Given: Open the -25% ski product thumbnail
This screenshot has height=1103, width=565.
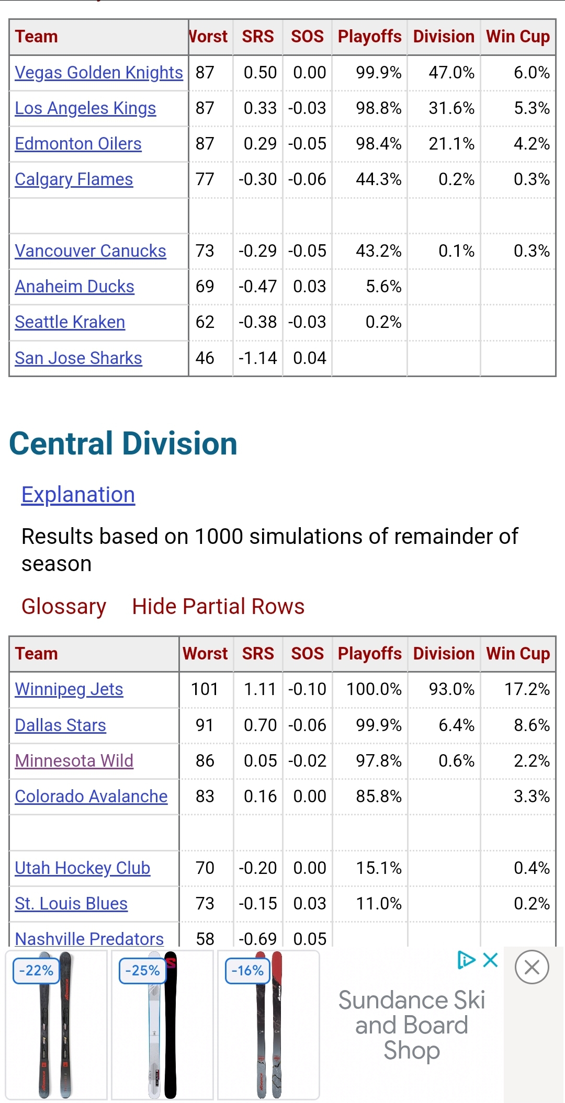Looking at the screenshot, I should [162, 1025].
